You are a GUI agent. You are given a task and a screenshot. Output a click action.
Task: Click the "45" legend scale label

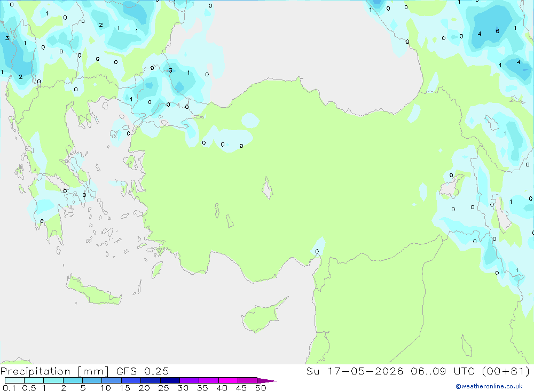click(241, 388)
